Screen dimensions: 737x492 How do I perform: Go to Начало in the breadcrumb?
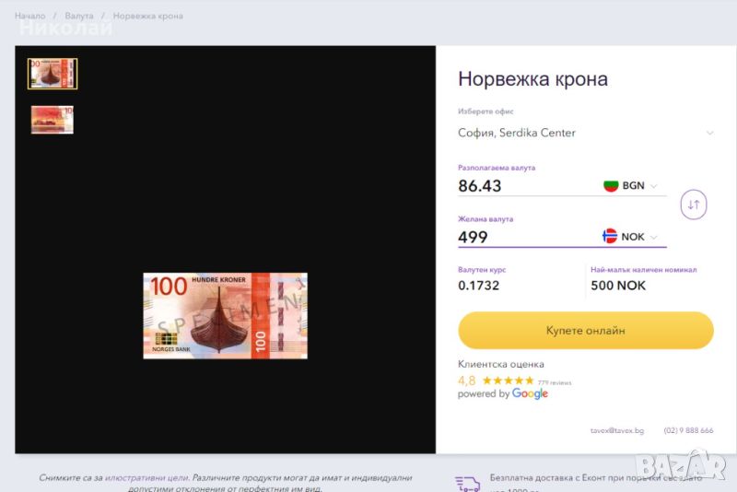coord(30,16)
